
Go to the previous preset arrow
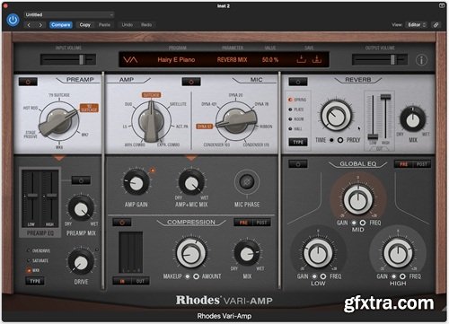[29, 25]
